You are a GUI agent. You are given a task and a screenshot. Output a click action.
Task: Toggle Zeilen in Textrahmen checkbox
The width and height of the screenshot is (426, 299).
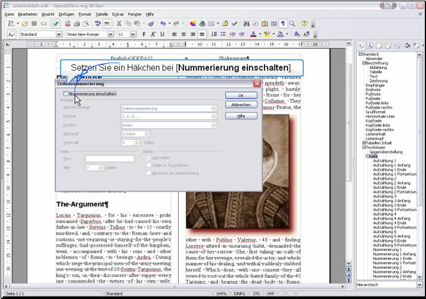pos(148,164)
